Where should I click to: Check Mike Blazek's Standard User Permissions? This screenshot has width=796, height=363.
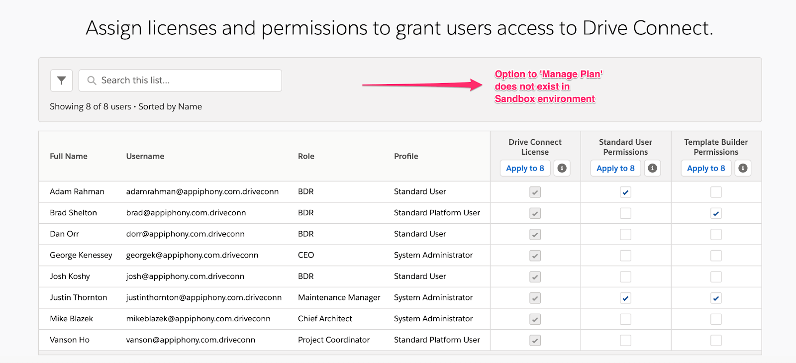point(626,319)
